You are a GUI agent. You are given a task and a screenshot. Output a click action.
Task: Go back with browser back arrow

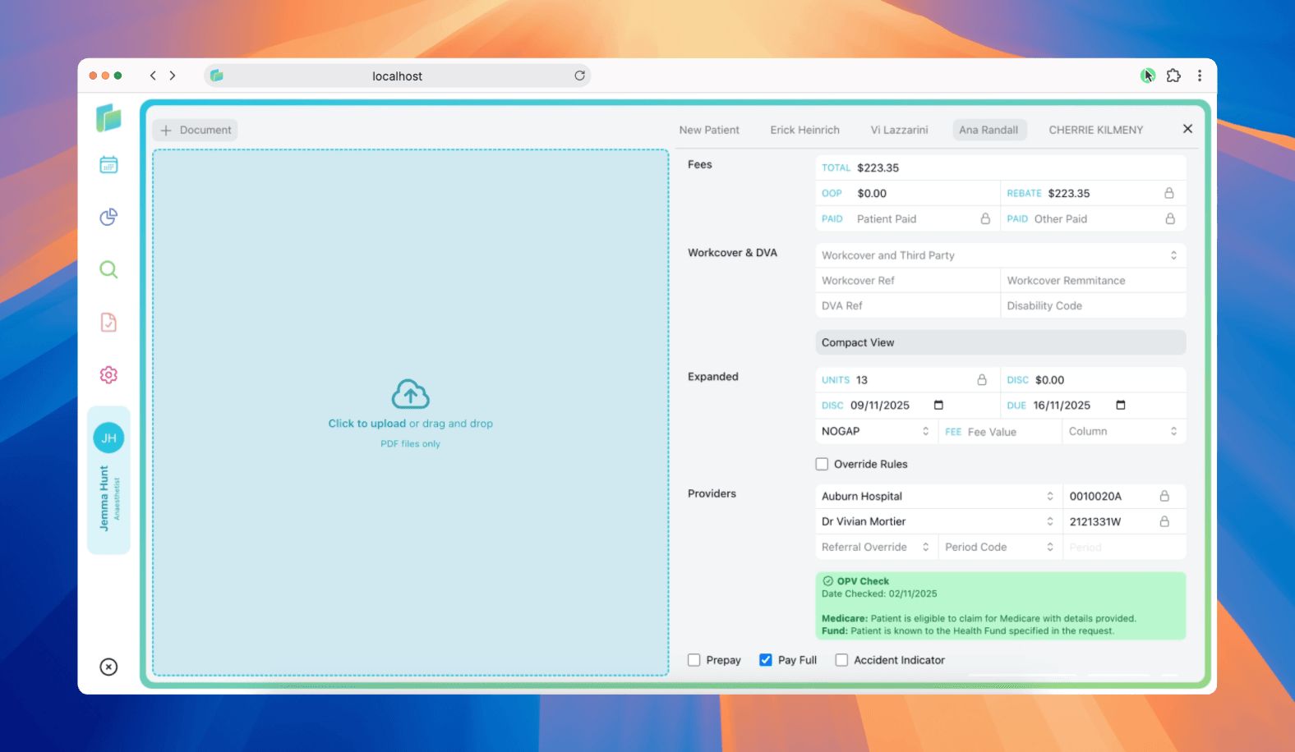tap(153, 76)
